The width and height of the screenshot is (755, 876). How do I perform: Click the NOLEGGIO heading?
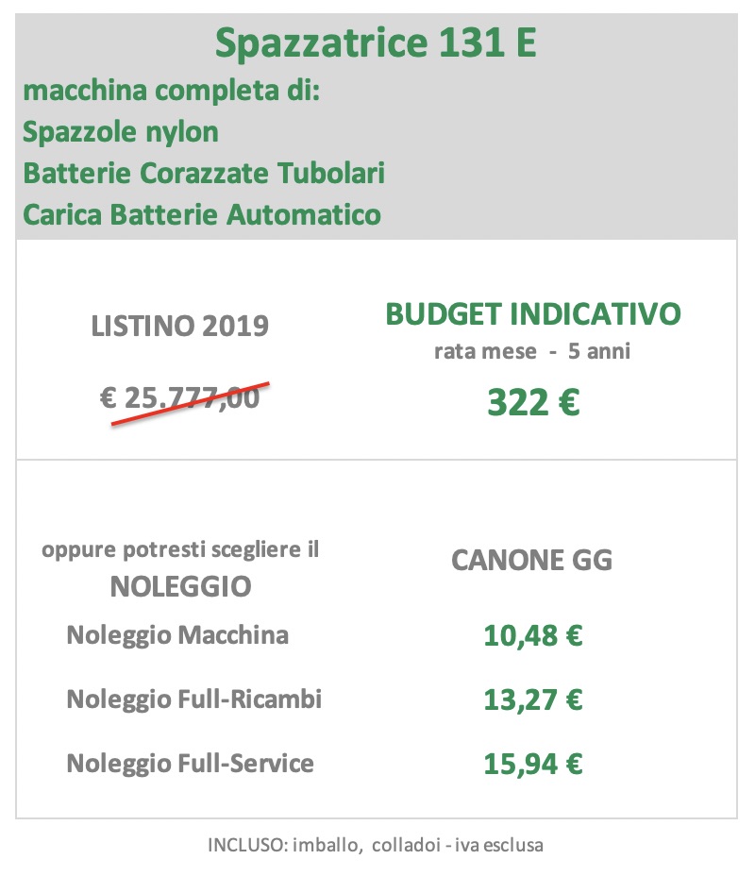tap(180, 586)
